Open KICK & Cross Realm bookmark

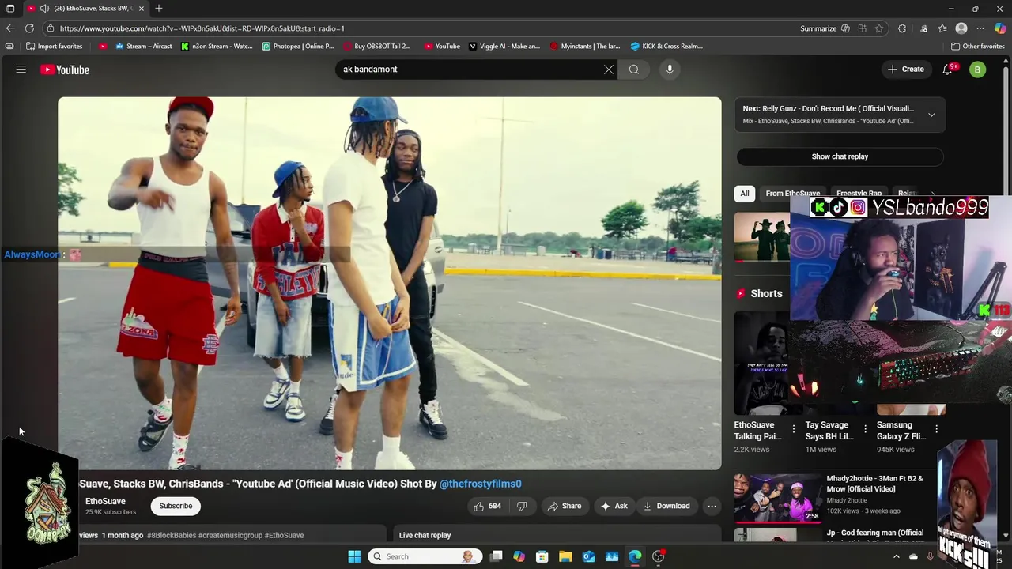pyautogui.click(x=666, y=46)
